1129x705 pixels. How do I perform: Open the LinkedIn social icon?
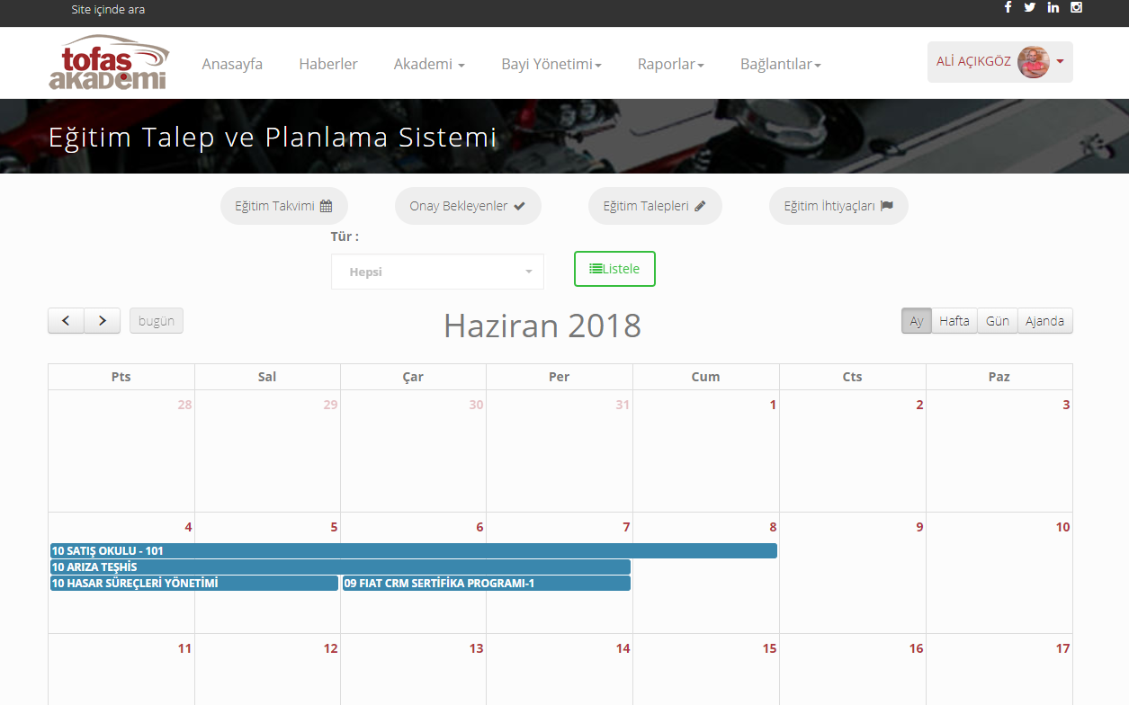pyautogui.click(x=1053, y=7)
